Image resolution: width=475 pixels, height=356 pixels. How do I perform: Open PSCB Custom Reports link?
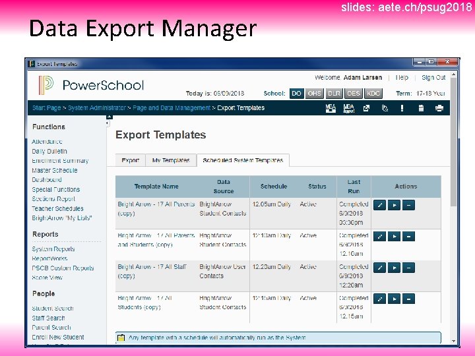coord(63,268)
